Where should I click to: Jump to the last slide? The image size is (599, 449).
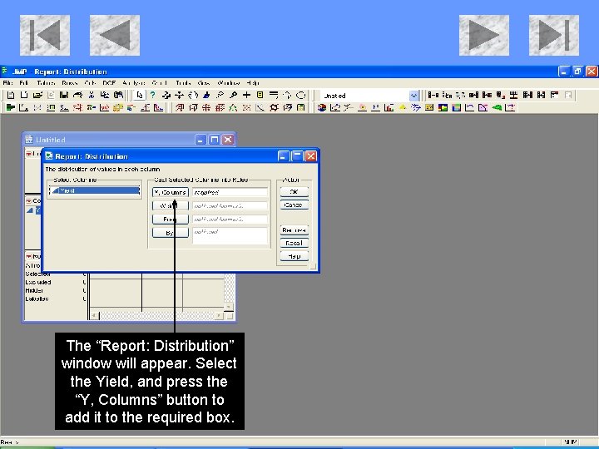pyautogui.click(x=554, y=35)
